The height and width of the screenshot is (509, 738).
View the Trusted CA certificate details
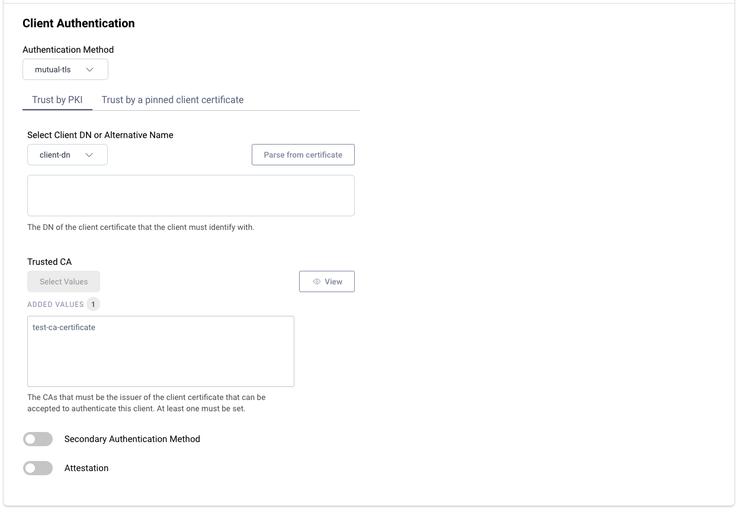(327, 281)
